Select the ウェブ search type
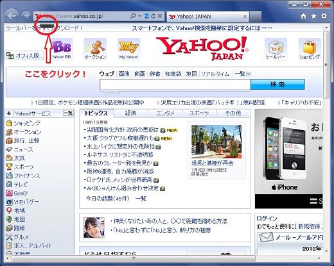The height and width of the screenshot is (266, 334). click(107, 74)
